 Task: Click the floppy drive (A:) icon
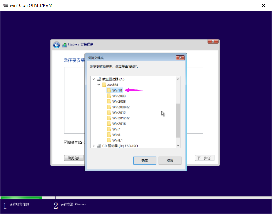click(99, 79)
